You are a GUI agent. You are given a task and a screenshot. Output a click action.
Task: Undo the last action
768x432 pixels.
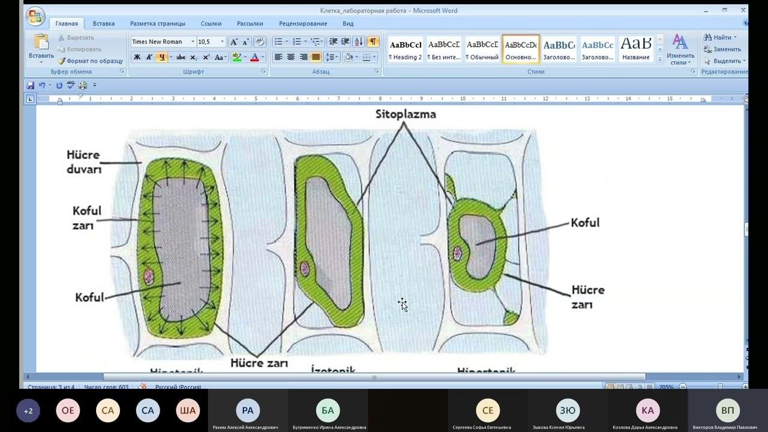coord(41,85)
